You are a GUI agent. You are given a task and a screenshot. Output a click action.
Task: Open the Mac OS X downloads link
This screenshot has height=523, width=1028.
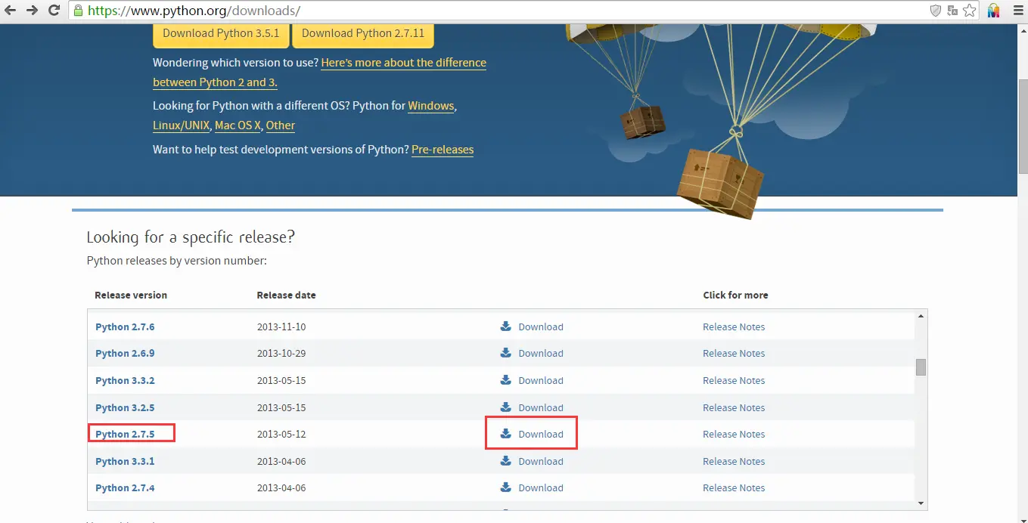[x=238, y=125]
